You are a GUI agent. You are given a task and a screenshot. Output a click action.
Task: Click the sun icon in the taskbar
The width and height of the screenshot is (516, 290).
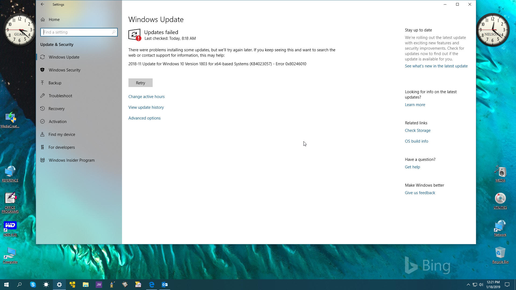pyautogui.click(x=46, y=285)
